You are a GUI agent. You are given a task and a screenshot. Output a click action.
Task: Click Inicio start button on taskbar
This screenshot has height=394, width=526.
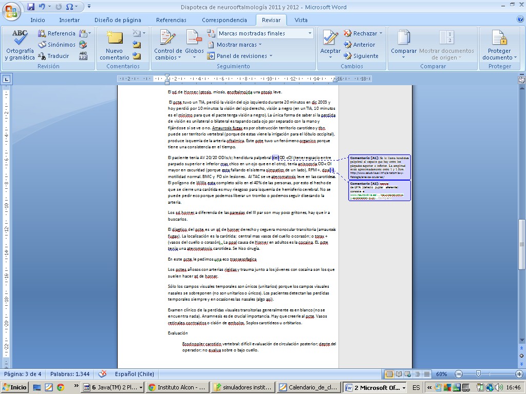[14, 387]
